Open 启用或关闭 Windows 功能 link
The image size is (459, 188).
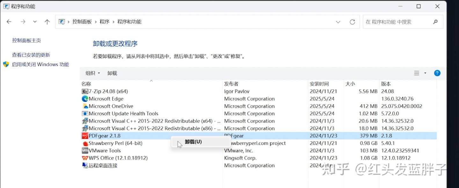point(40,64)
